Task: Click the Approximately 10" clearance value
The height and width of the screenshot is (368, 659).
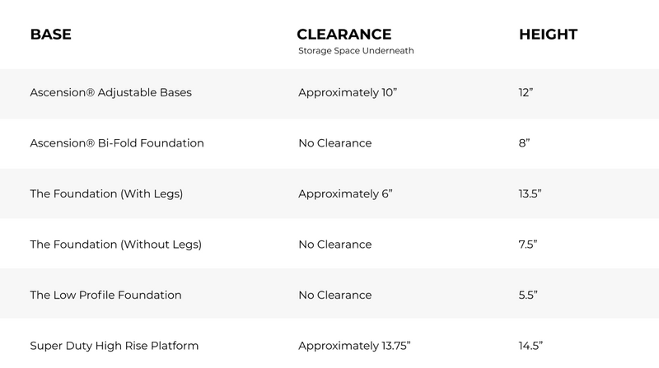Action: tap(348, 92)
